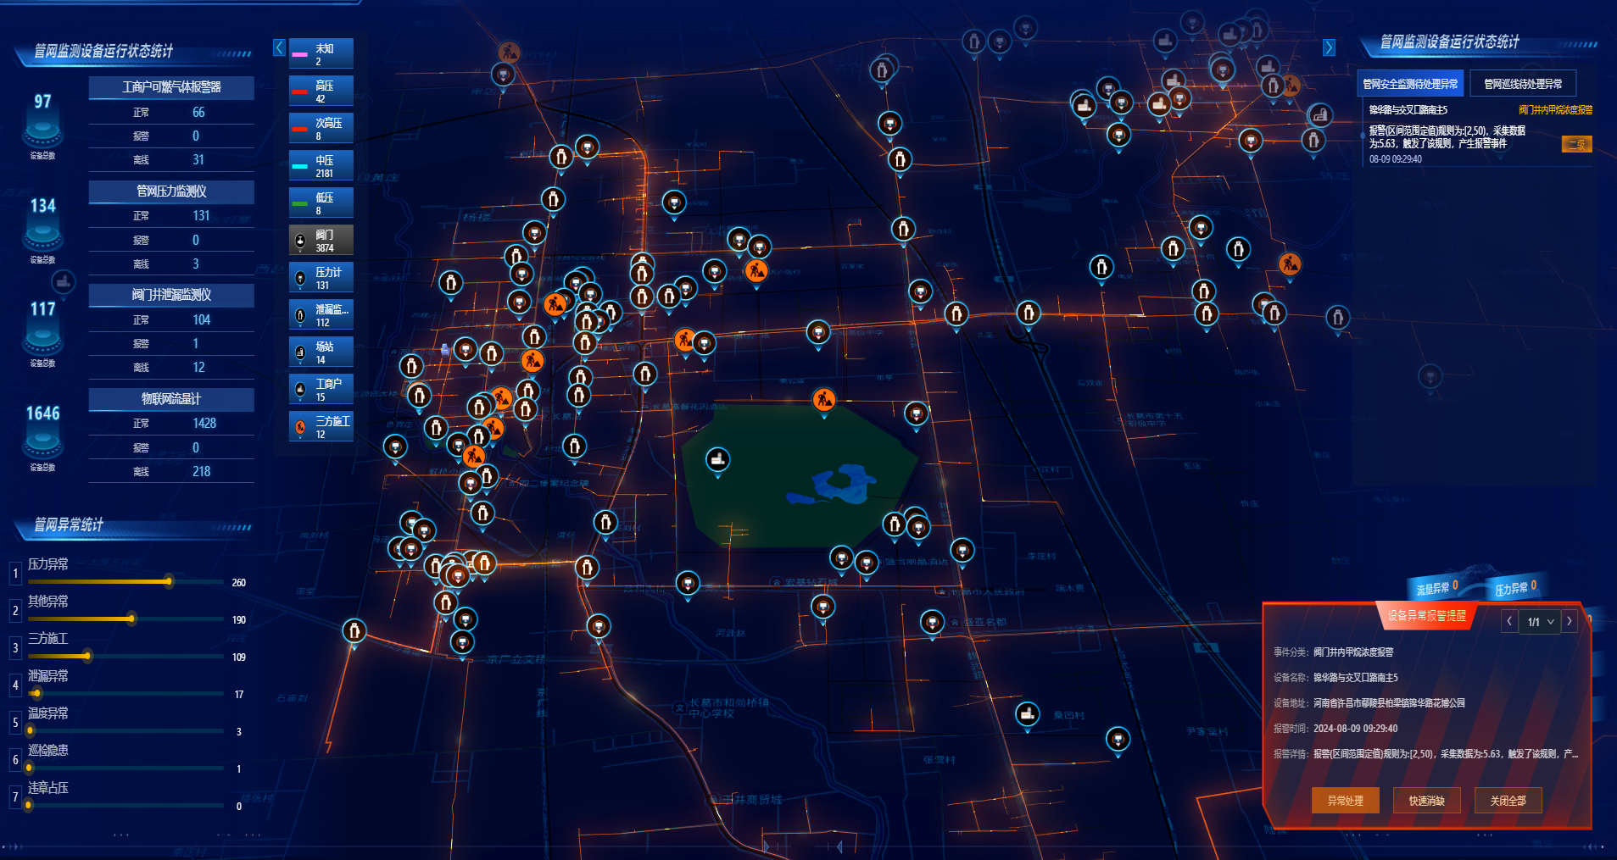1617x860 pixels.
Task: Click the platform icon under total 134
Action: pos(42,236)
